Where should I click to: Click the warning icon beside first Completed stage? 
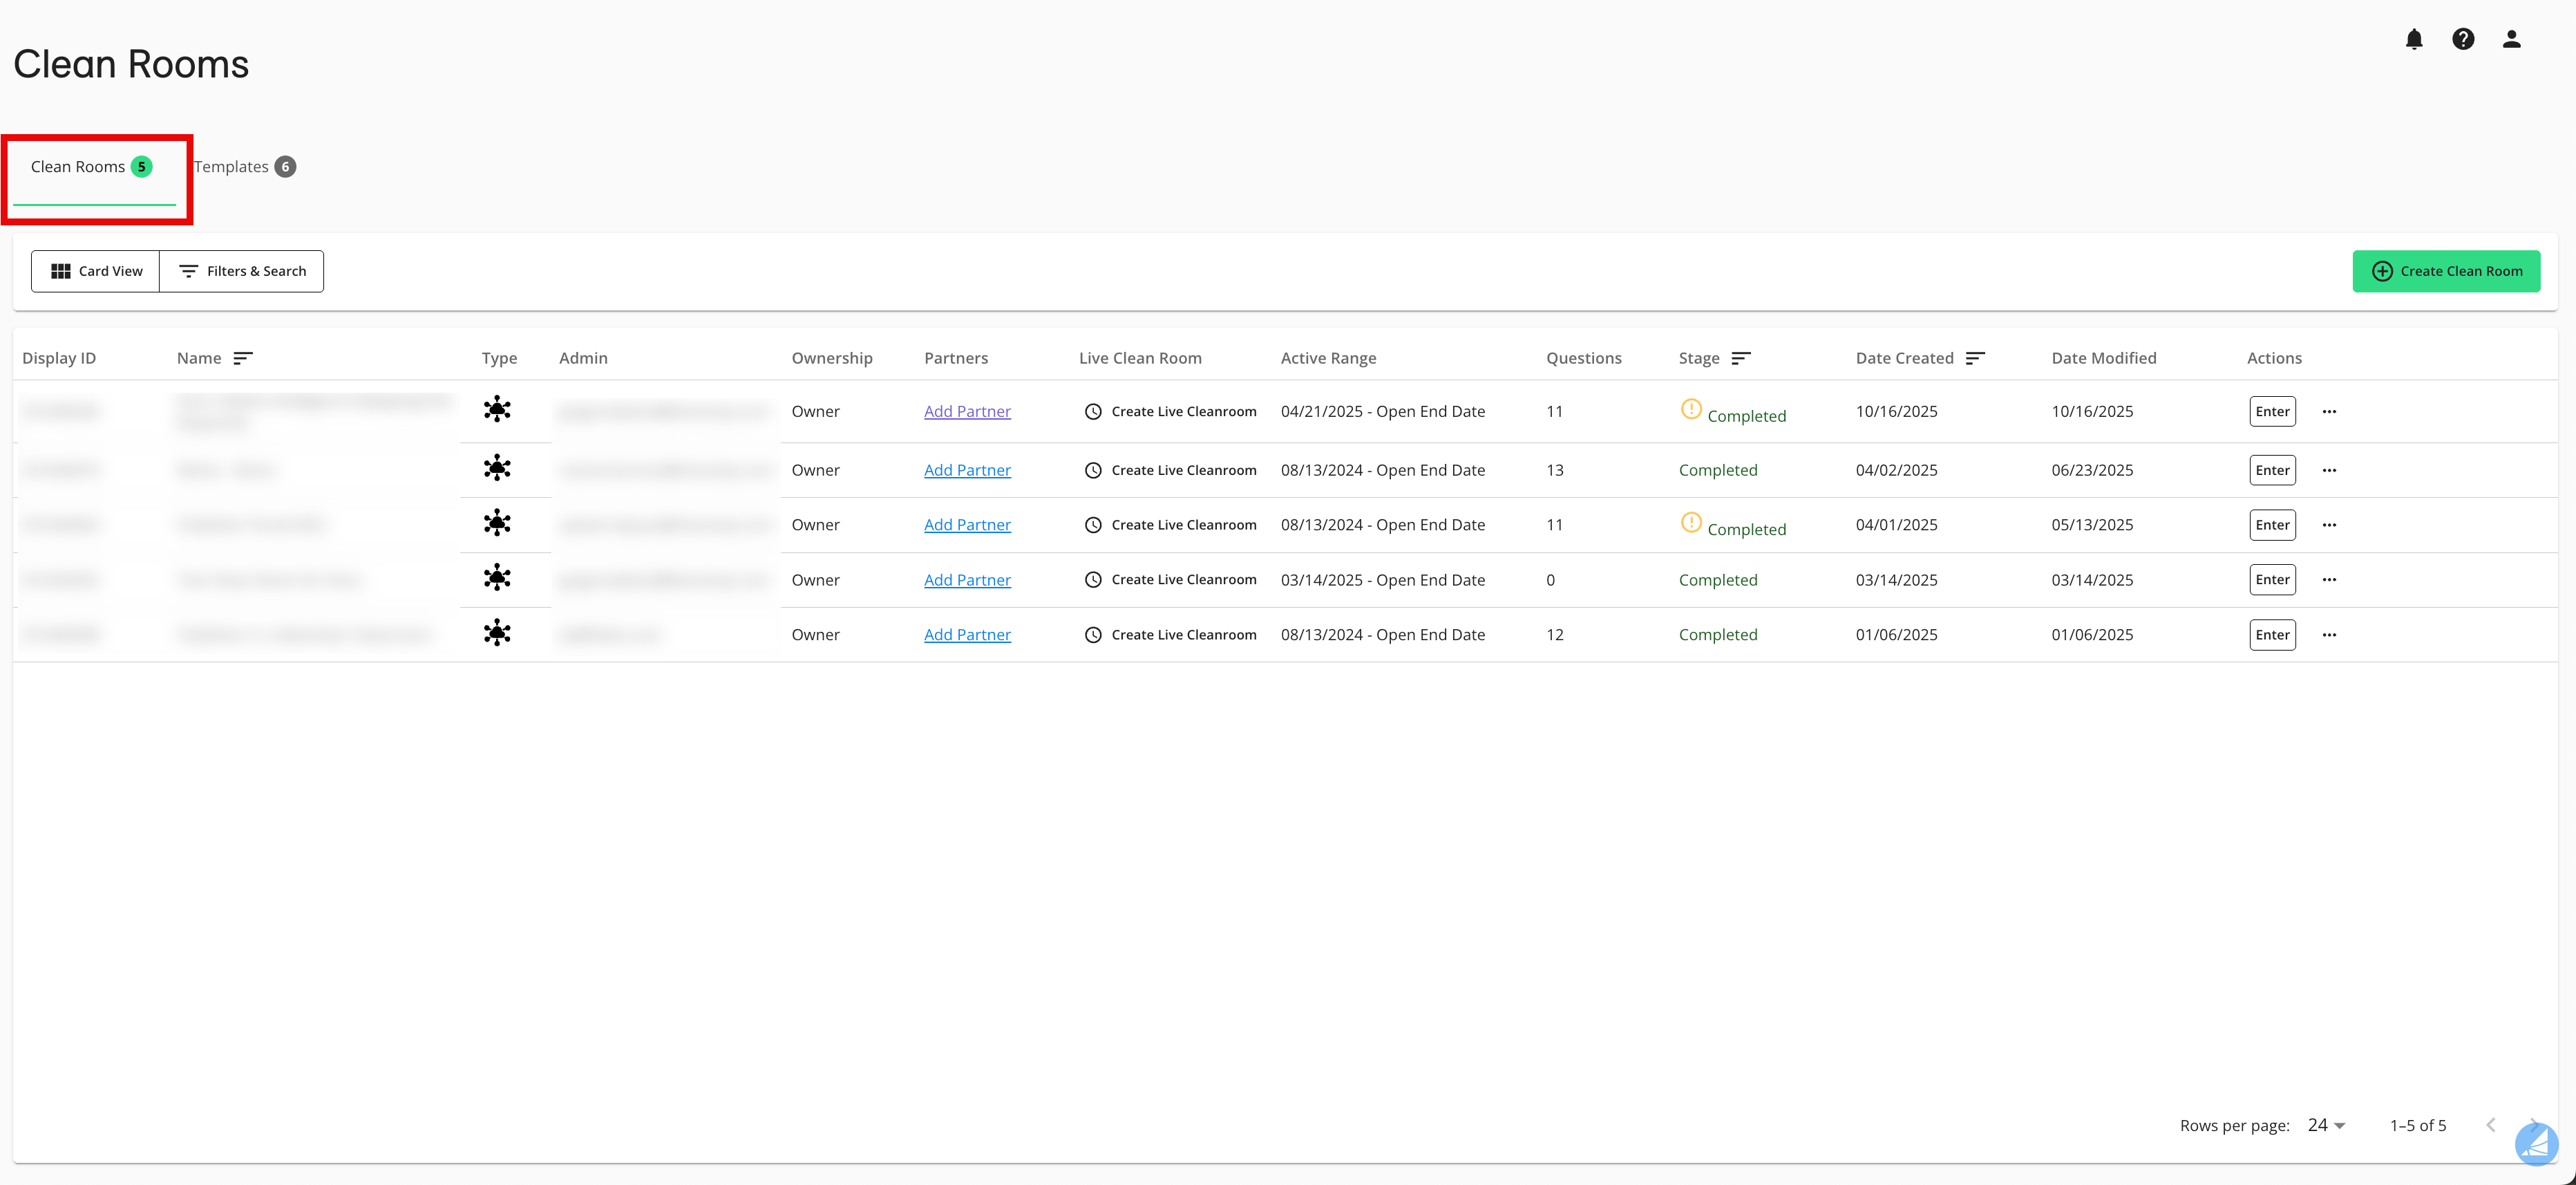click(1691, 409)
